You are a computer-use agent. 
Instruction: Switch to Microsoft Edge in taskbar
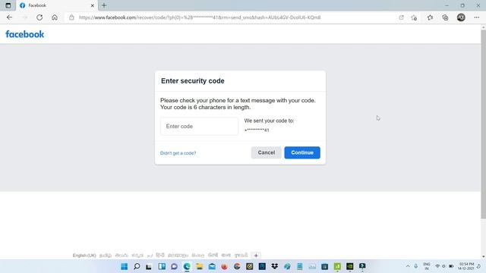point(187,266)
